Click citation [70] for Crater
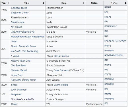The width and height of the screenshot is (128, 107). [106, 103]
